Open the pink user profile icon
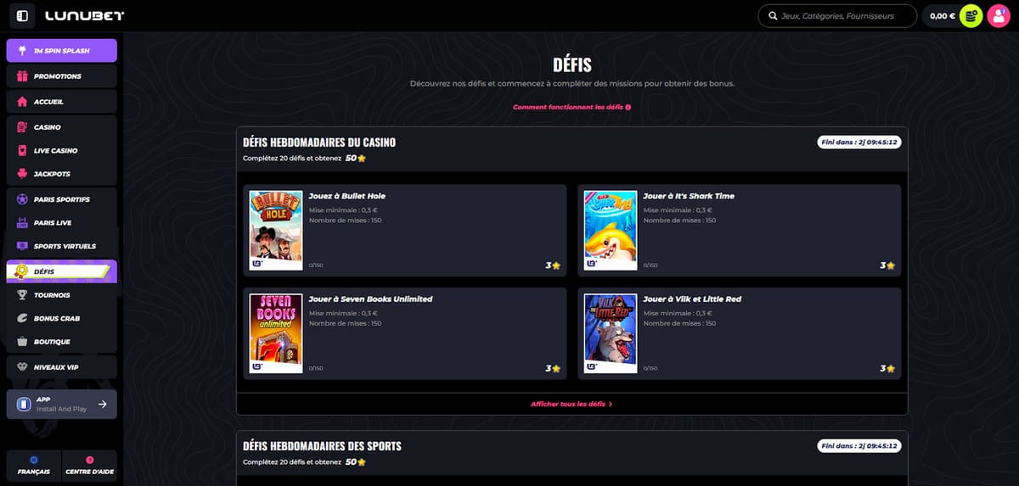This screenshot has width=1019, height=486. [x=998, y=16]
